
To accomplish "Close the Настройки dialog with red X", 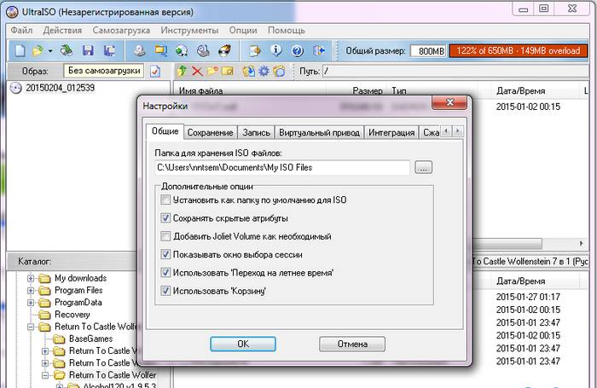I will click(449, 102).
